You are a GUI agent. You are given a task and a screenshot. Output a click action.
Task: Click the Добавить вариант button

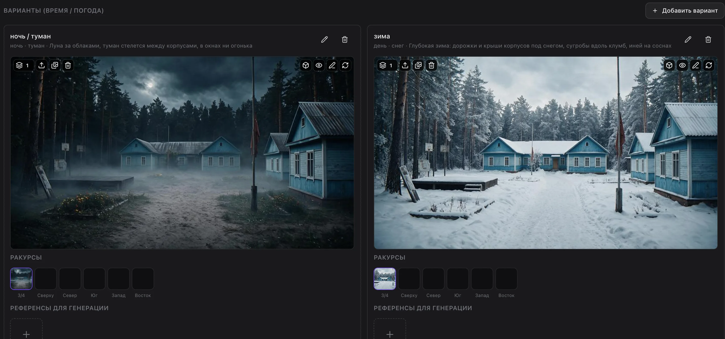click(x=684, y=11)
